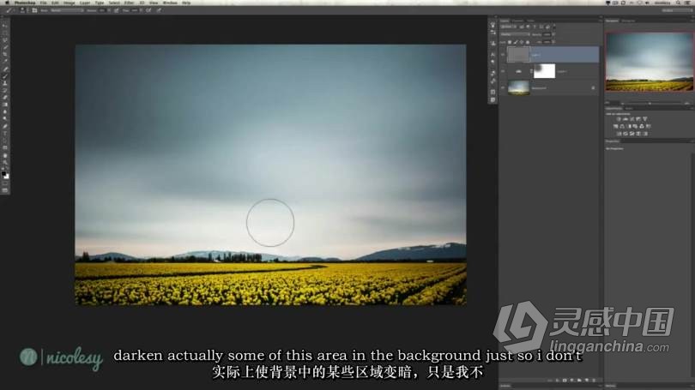
Task: Open the workspace switcher dropdown
Action: click(x=678, y=10)
